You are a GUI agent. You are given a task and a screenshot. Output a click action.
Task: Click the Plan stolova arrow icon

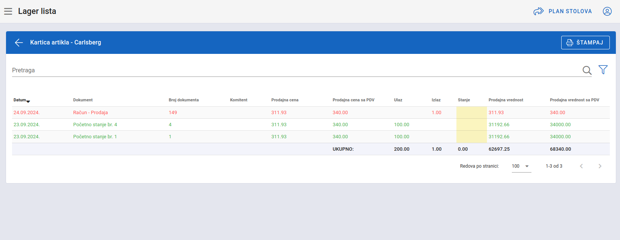click(x=539, y=11)
